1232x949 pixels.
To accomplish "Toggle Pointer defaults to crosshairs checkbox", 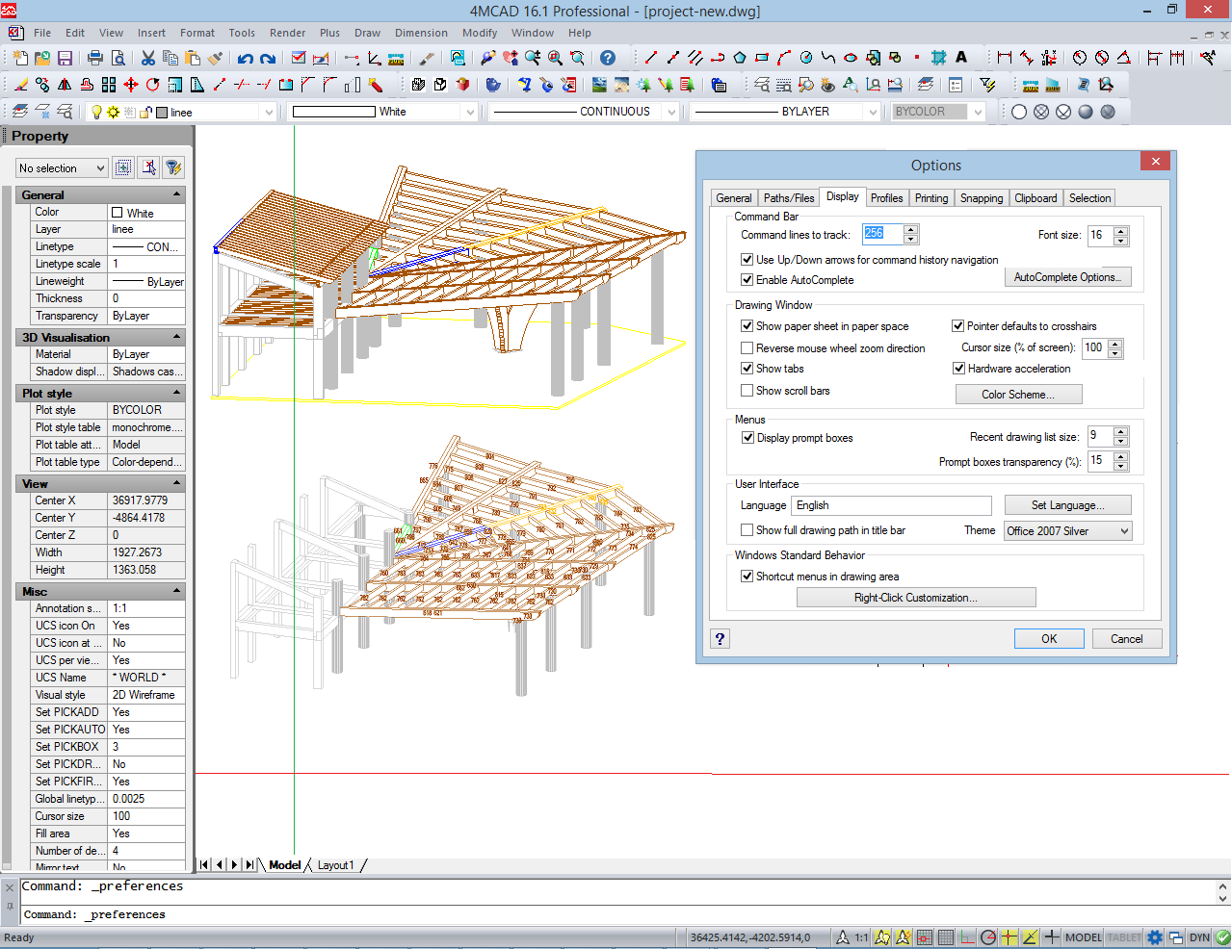I will [958, 326].
